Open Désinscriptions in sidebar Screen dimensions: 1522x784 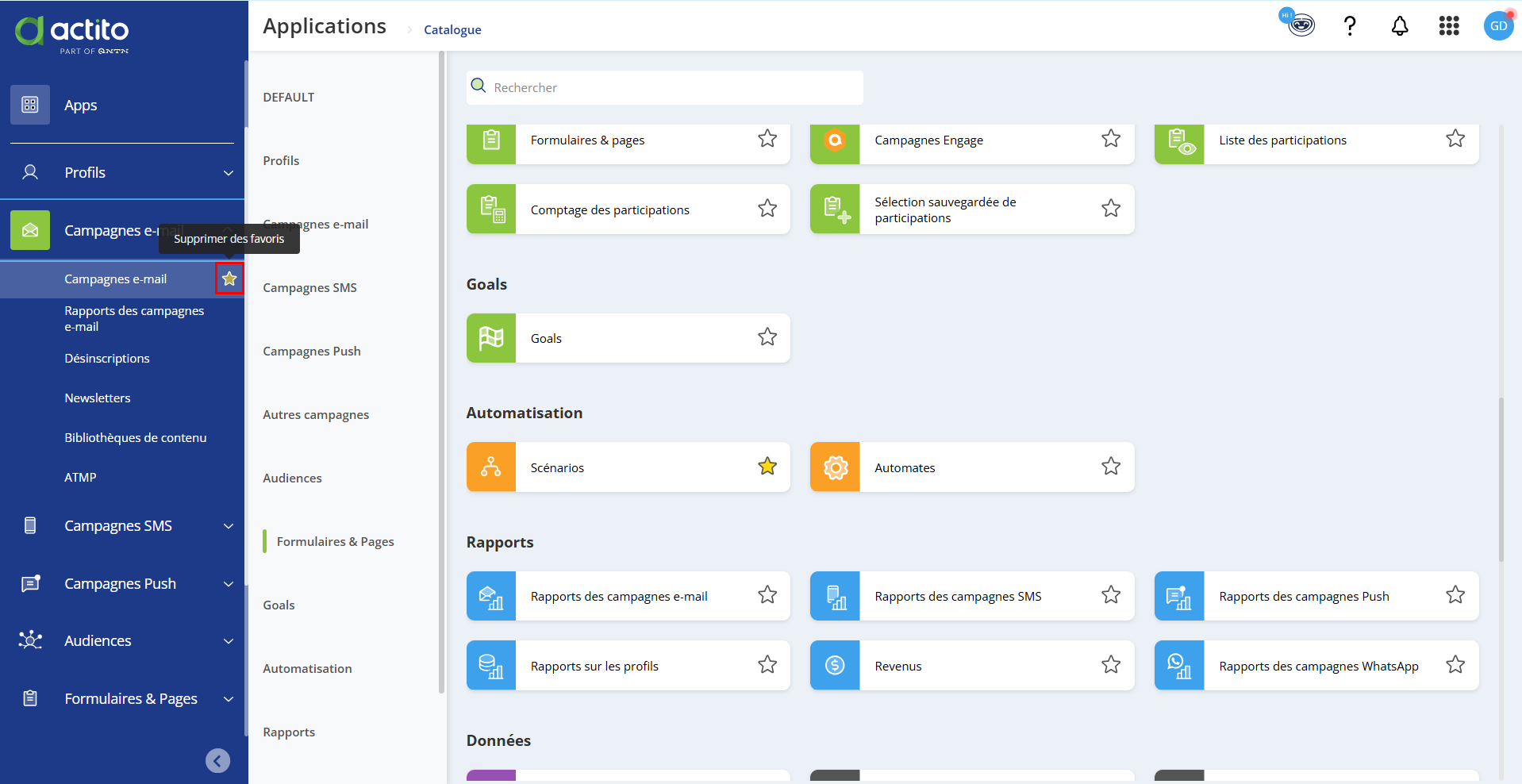point(107,358)
